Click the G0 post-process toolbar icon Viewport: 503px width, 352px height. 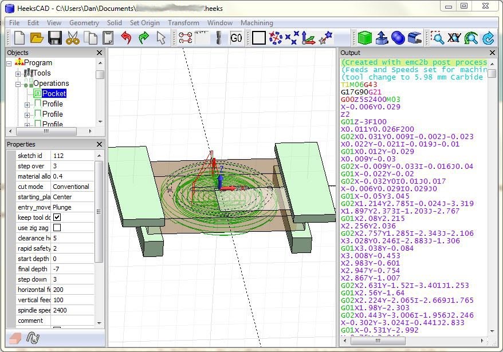(x=236, y=38)
